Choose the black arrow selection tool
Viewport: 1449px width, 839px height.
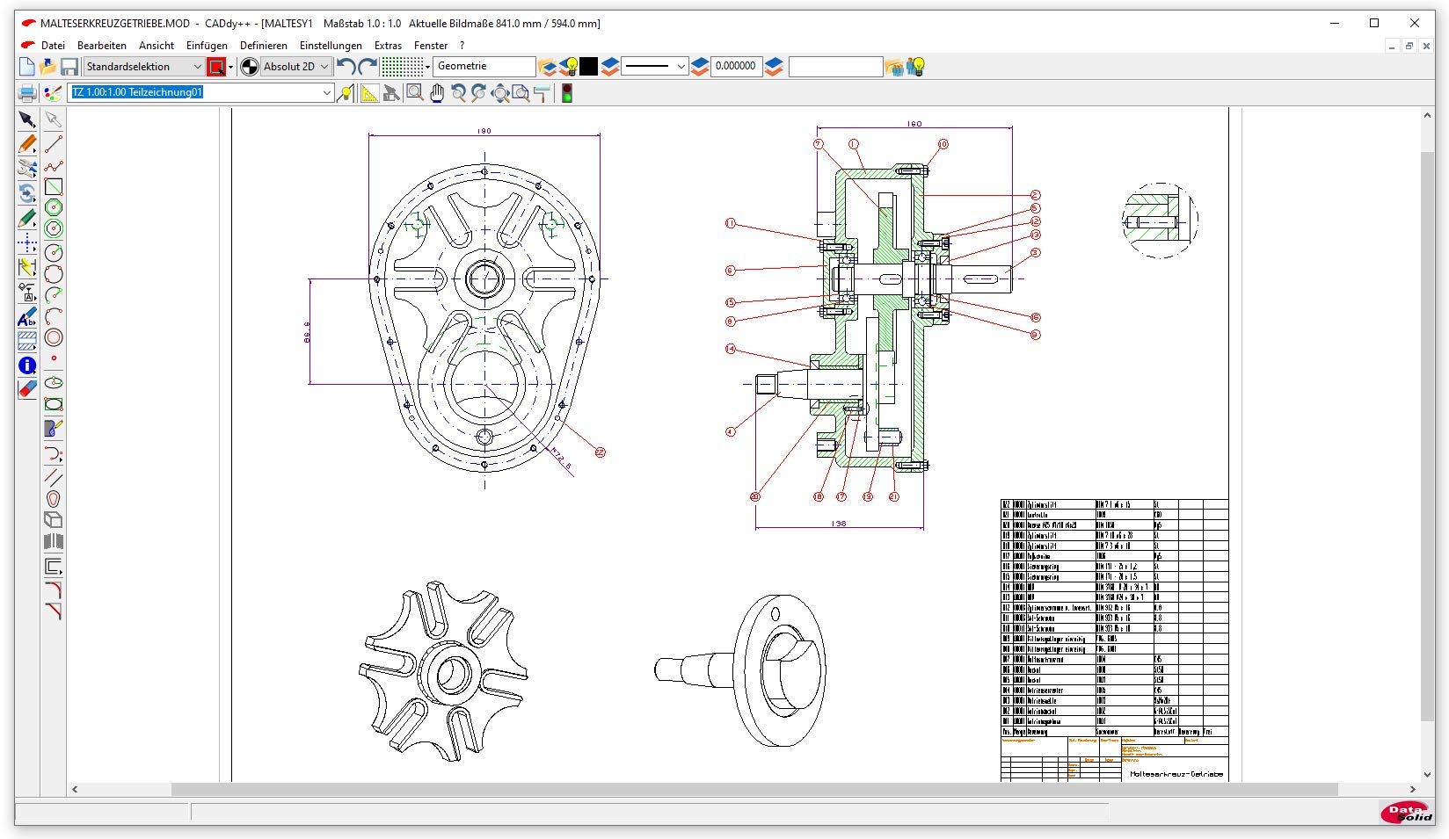(27, 119)
